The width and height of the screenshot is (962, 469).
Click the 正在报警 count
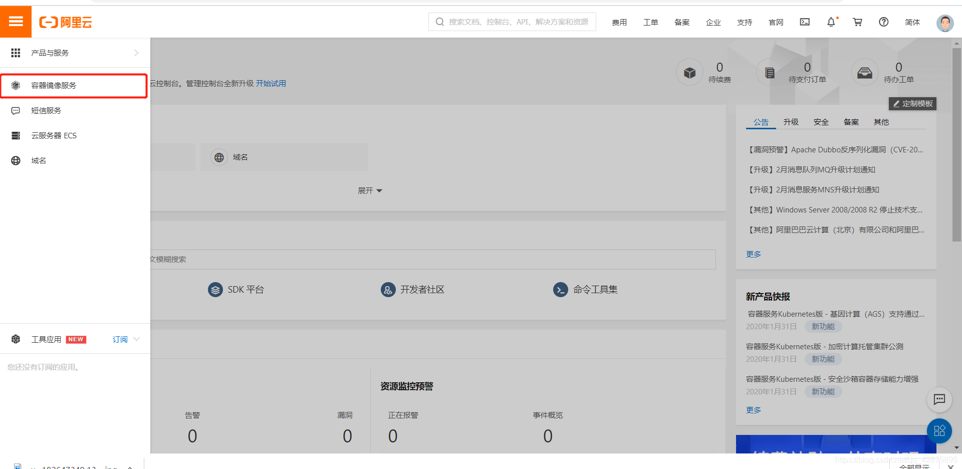pos(393,436)
